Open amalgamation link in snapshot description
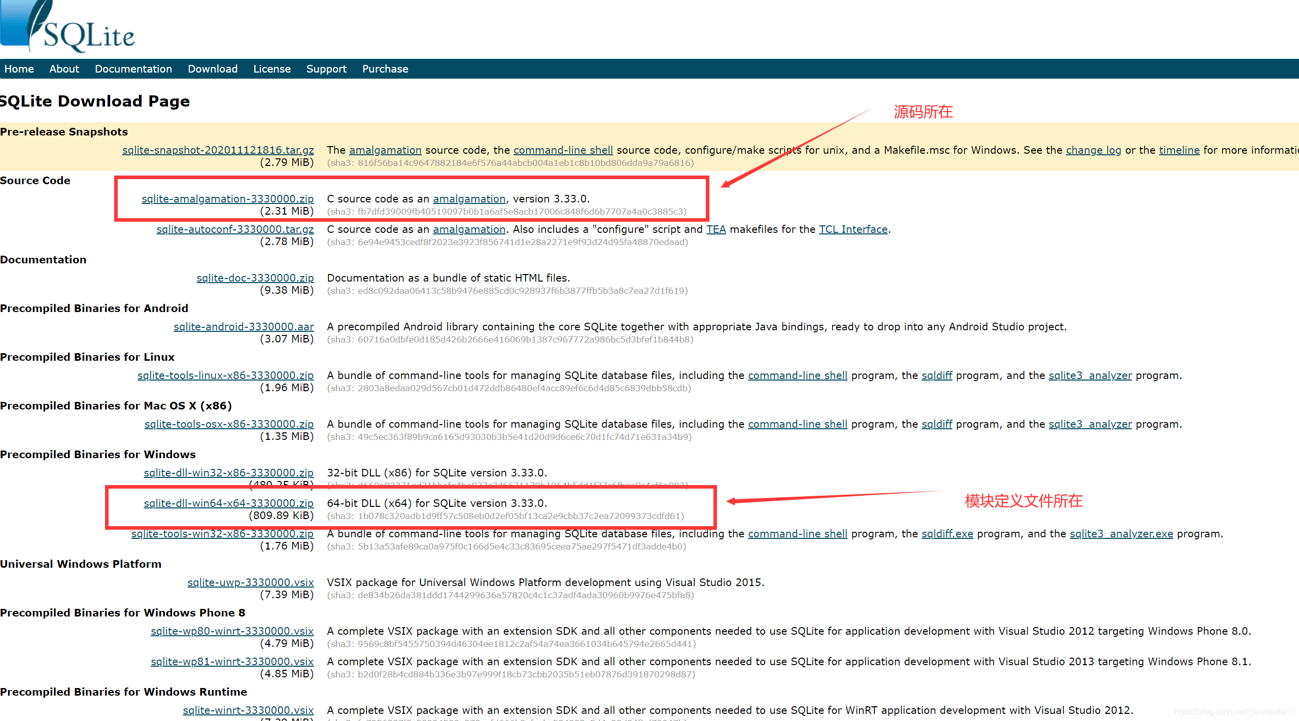1299x721 pixels. point(385,150)
